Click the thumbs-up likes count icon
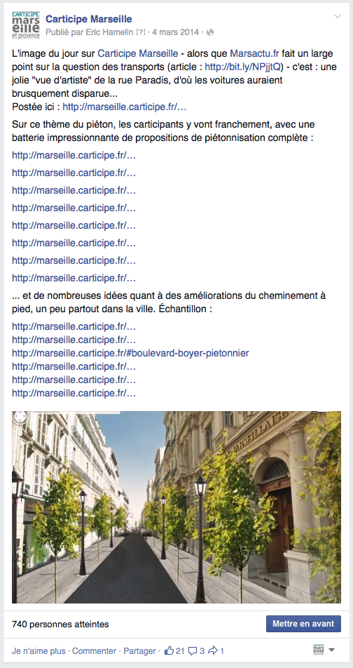 coord(169,650)
